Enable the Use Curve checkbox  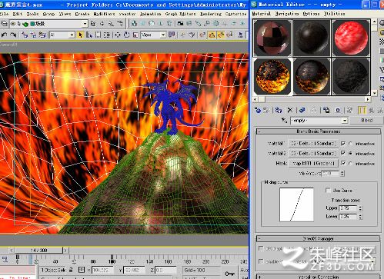tap(328, 191)
